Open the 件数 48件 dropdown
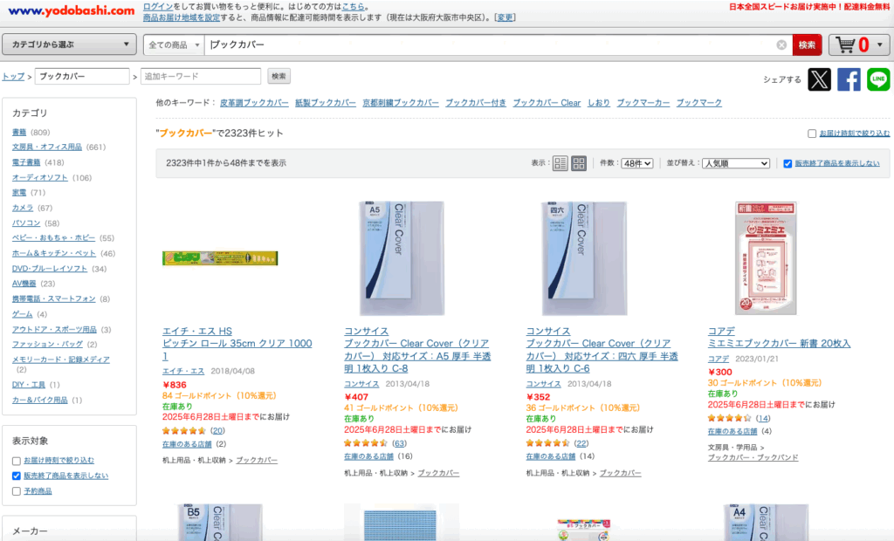 pos(636,164)
